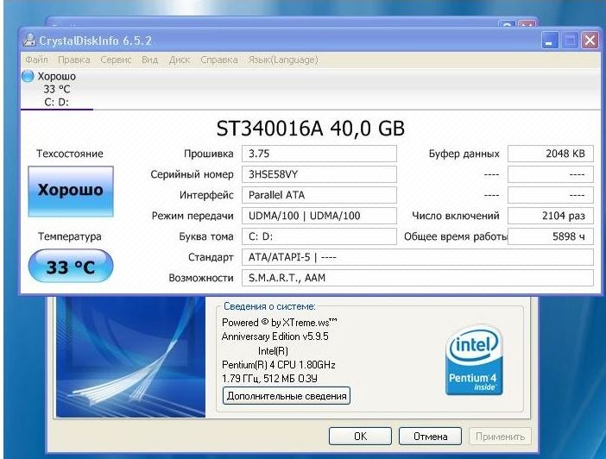Click the power-on hours field 5898 ч
This screenshot has width=606, height=459.
click(x=551, y=236)
